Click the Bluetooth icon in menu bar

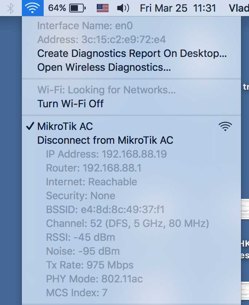click(x=11, y=8)
